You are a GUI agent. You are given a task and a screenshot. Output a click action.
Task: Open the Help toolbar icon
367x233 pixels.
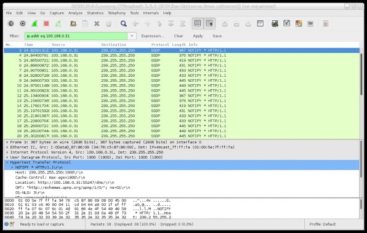click(326, 23)
